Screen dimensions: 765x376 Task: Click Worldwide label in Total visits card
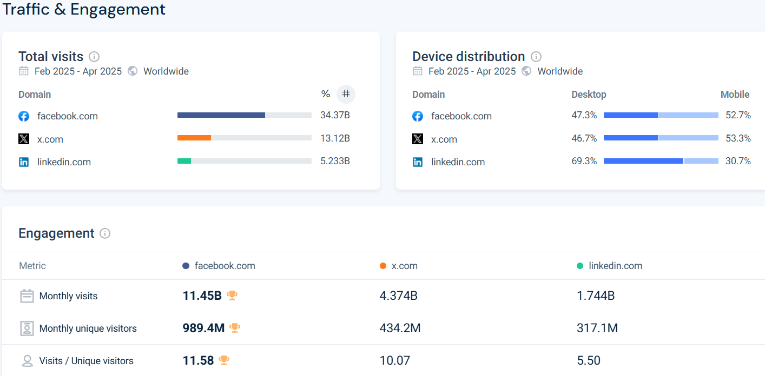(166, 71)
